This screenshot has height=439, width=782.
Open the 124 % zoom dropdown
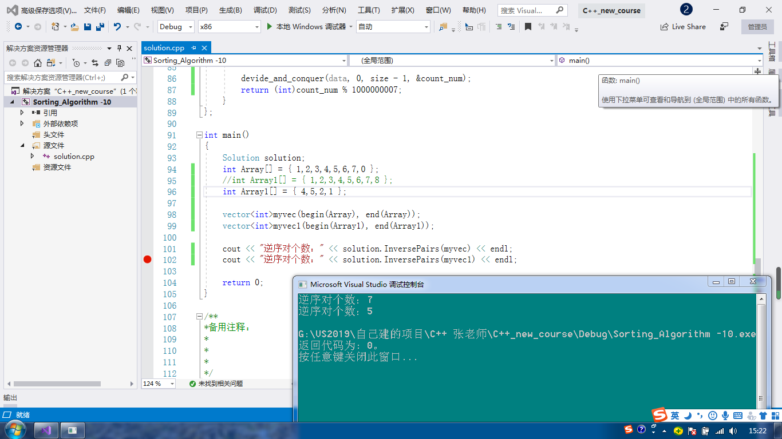(173, 384)
